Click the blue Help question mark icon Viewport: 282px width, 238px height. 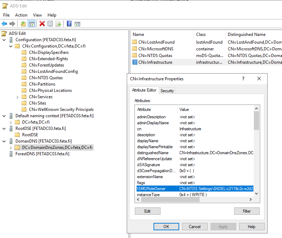click(68, 24)
